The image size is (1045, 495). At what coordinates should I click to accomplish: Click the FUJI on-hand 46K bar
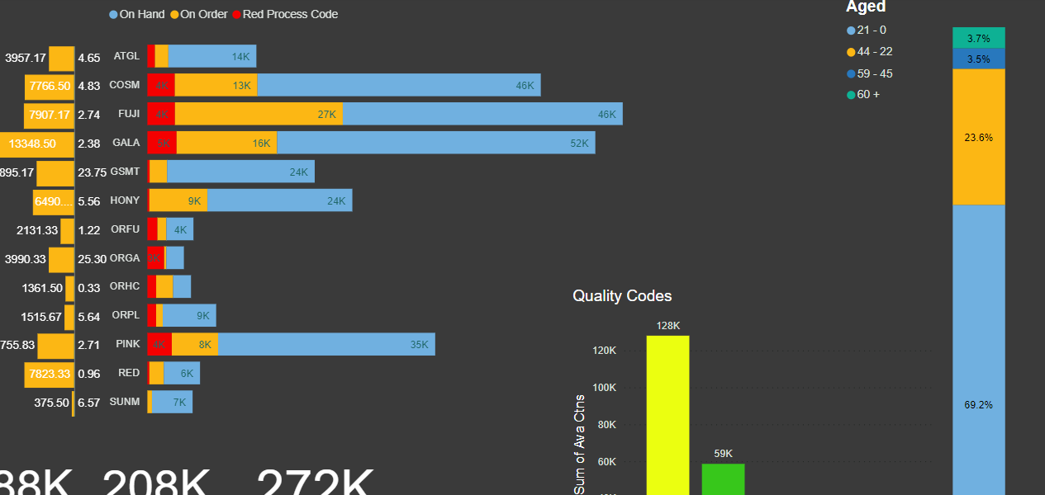[x=483, y=114]
